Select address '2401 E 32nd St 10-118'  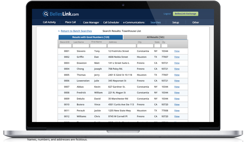pos(120,75)
